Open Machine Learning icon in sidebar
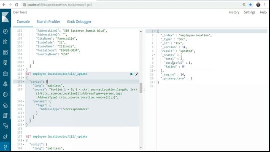 click(5, 94)
